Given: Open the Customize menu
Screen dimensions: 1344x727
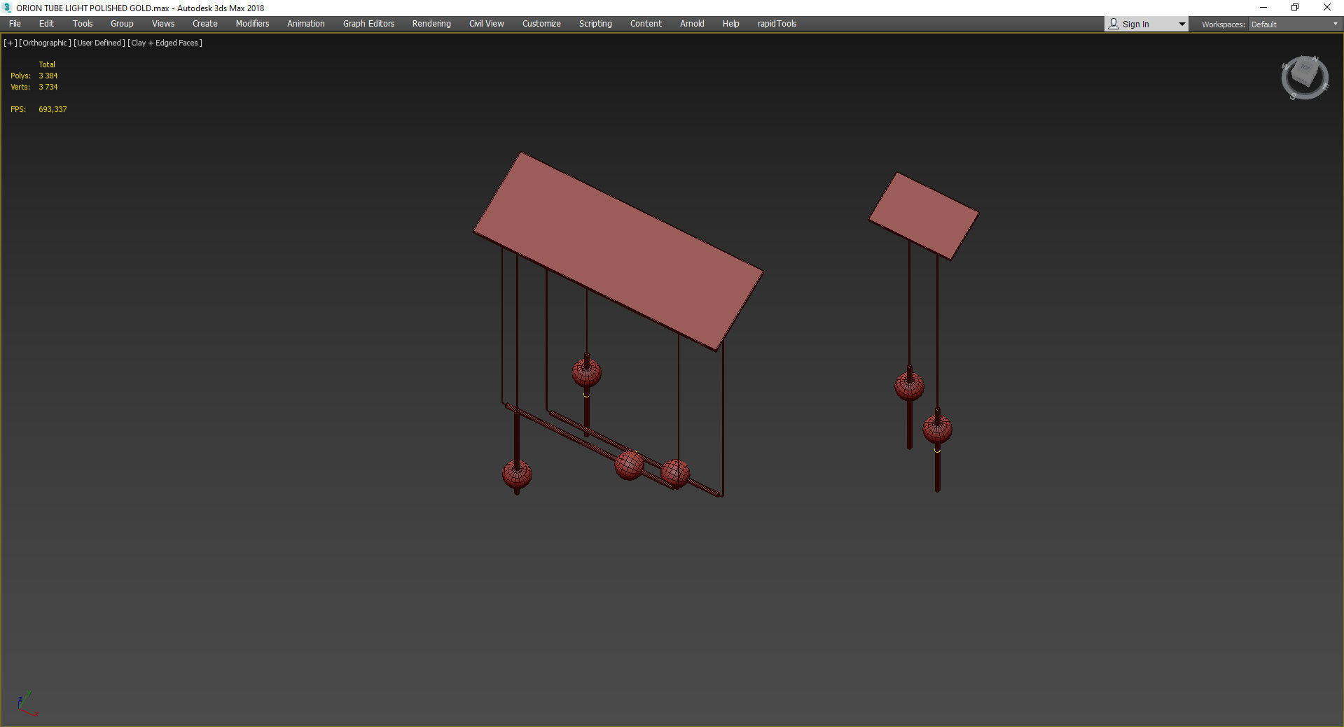Looking at the screenshot, I should 541,24.
